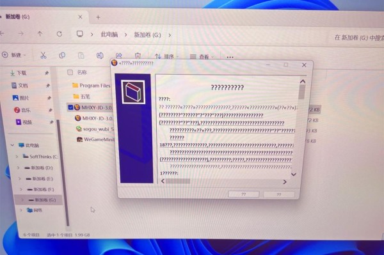The width and height of the screenshot is (384, 255).
Task: Open the three-dot more options menu
Action: click(230, 58)
